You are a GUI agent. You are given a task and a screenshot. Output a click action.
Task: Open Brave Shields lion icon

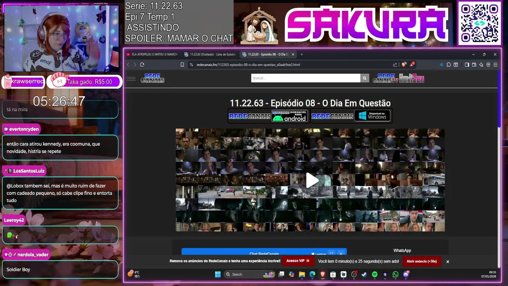pos(404,64)
